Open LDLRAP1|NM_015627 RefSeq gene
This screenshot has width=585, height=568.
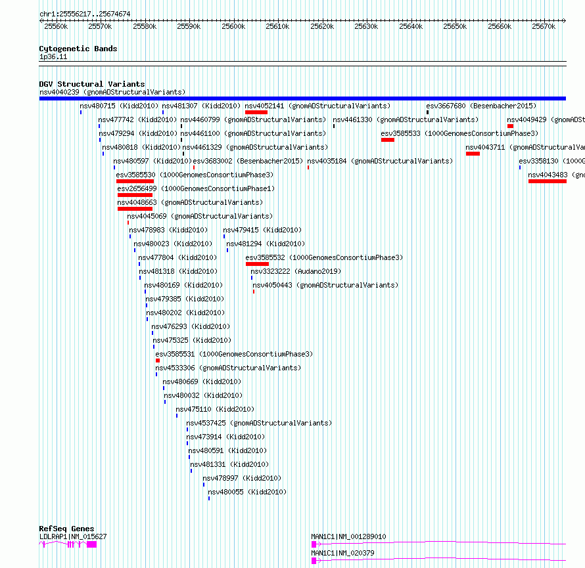tap(73, 536)
